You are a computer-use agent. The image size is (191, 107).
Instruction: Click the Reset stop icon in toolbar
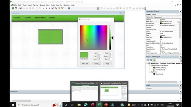tap(50, 8)
